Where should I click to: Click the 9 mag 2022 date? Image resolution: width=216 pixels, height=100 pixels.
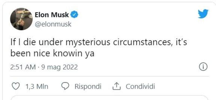coord(60,67)
